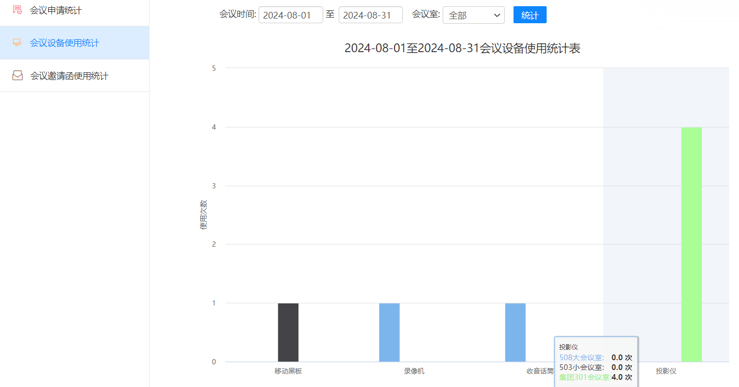Click the green 投影仪 bar
The height and width of the screenshot is (387, 739).
pyautogui.click(x=691, y=244)
